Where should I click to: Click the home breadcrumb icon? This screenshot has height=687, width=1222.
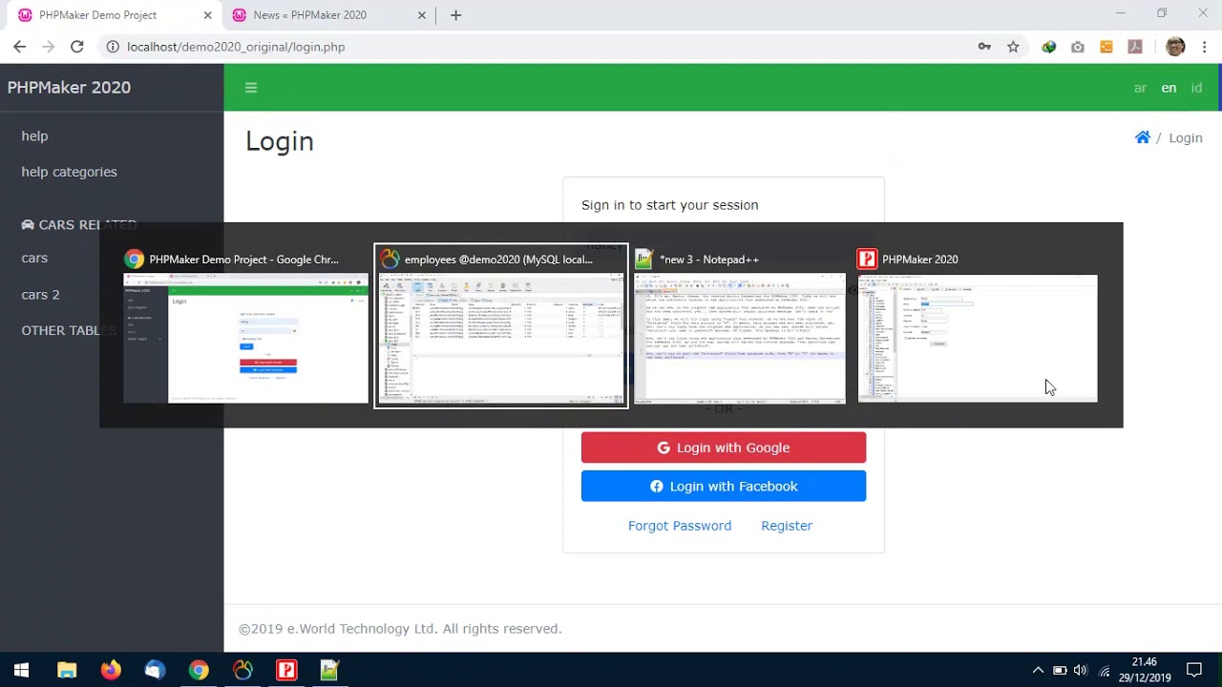(1143, 137)
